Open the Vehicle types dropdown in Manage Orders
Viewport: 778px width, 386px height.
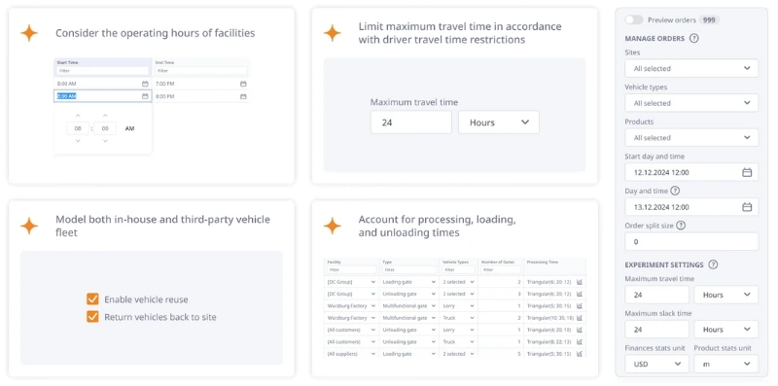click(691, 103)
